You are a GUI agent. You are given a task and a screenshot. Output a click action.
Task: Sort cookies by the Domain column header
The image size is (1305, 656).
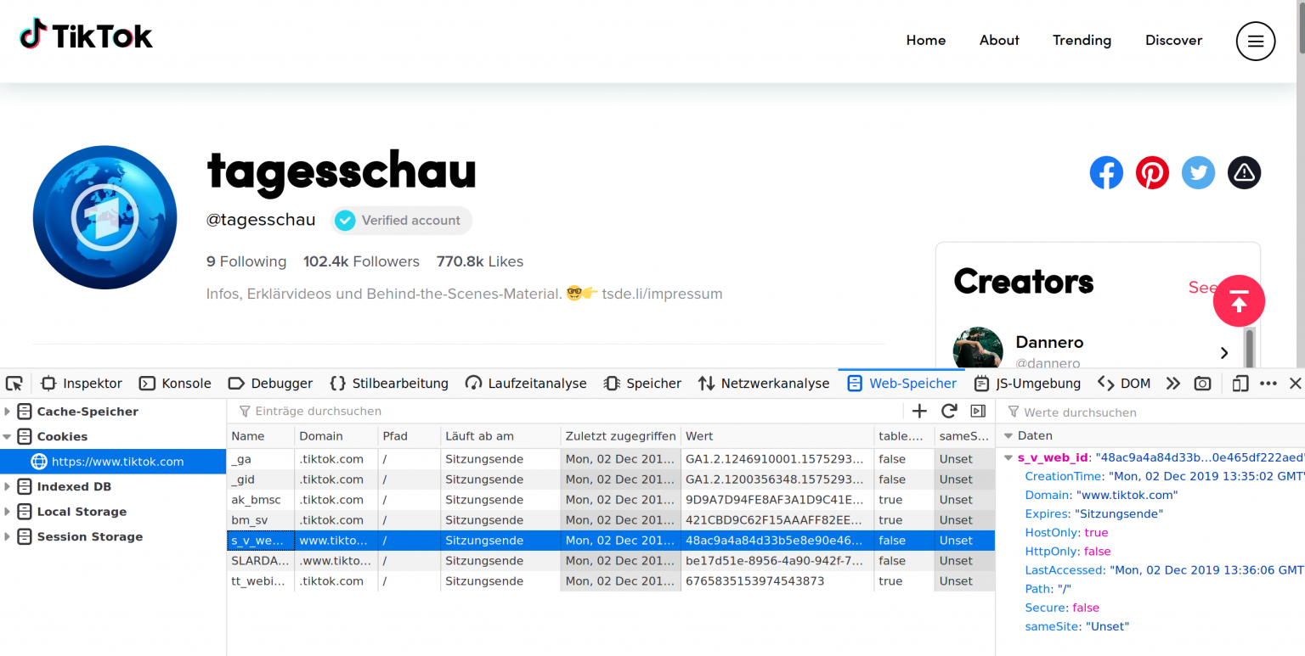(336, 436)
